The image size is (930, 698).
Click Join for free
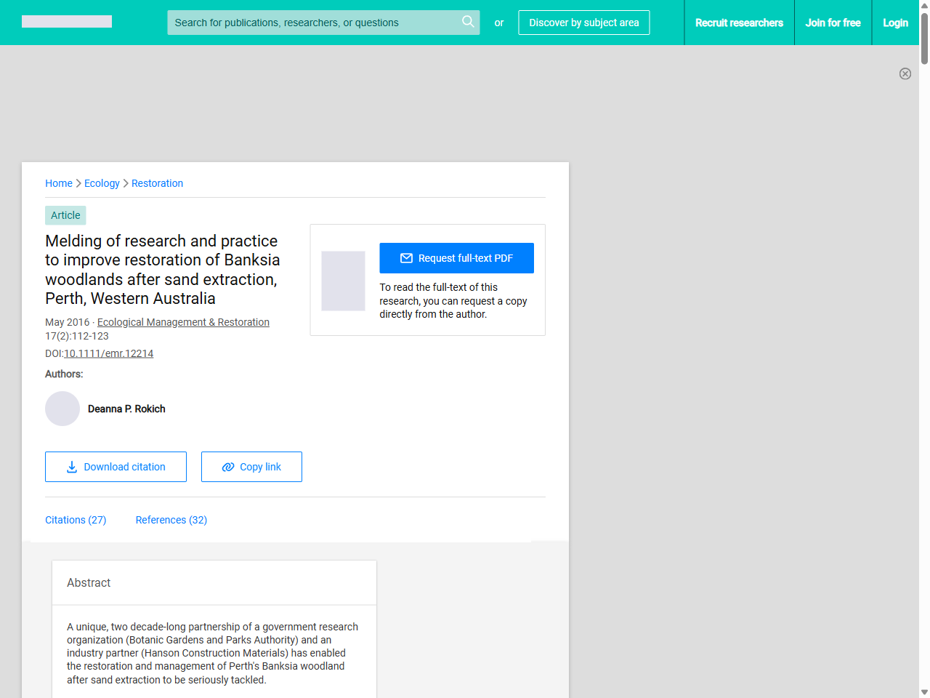click(833, 23)
